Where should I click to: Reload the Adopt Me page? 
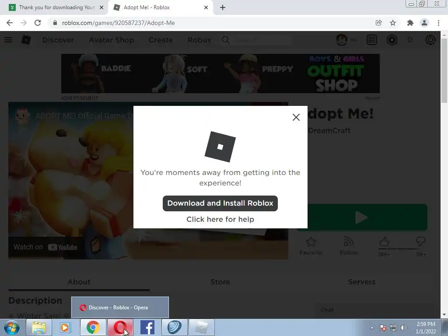pos(38,23)
